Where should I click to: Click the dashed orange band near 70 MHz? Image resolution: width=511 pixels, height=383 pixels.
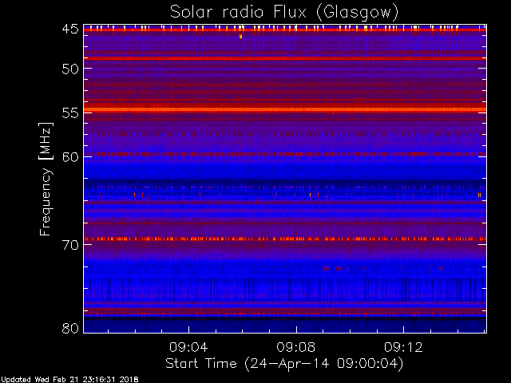tap(285, 239)
